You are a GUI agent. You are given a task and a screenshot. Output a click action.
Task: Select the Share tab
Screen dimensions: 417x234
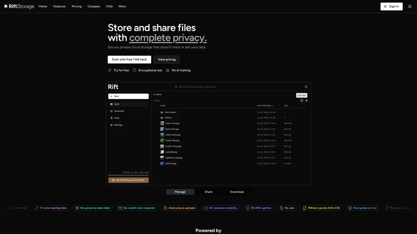click(208, 192)
